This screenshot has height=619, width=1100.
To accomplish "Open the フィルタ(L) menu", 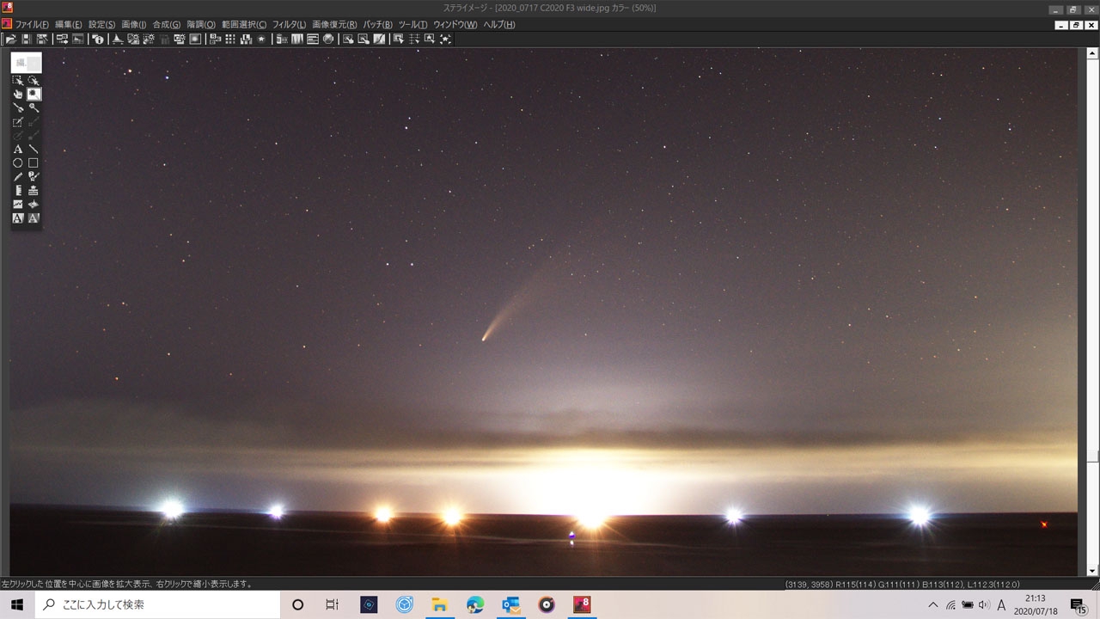I will tap(289, 25).
